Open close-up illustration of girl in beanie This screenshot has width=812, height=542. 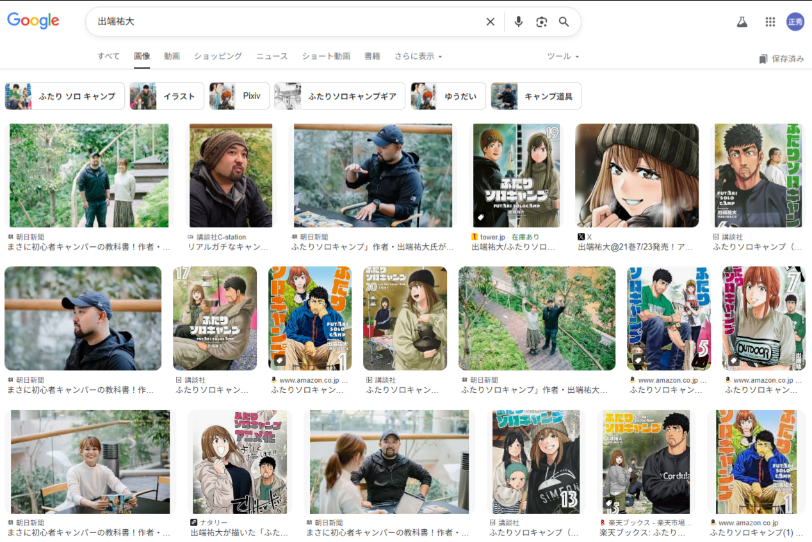point(637,175)
